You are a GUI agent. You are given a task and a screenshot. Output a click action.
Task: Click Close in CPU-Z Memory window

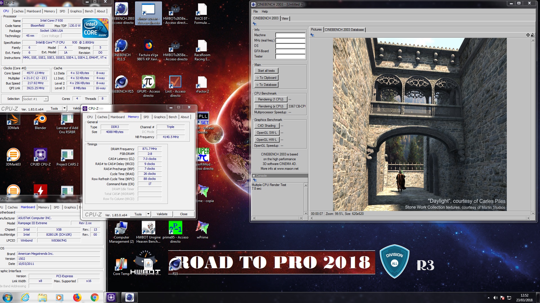(x=184, y=214)
